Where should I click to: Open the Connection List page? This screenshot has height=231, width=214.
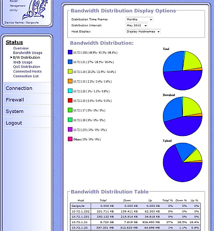(26, 76)
